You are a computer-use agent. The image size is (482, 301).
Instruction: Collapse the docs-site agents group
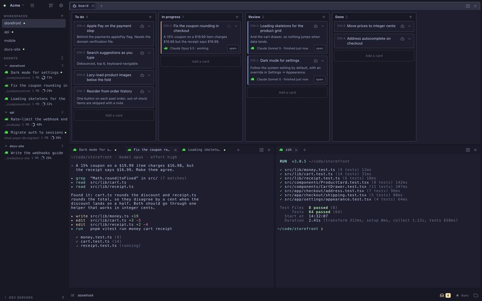pos(6,146)
